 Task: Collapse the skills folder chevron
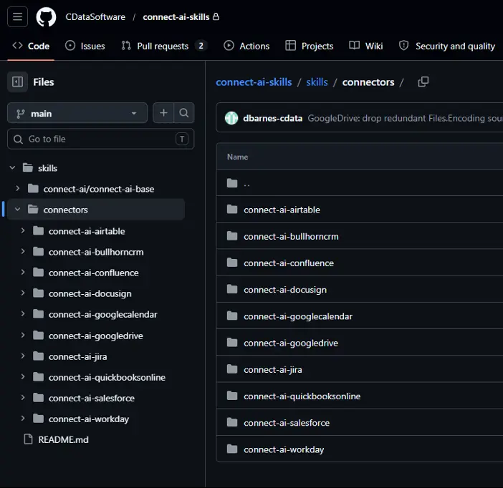tap(12, 167)
